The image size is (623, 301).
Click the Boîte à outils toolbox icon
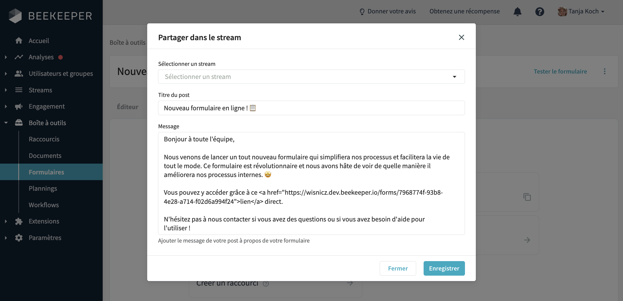(19, 123)
